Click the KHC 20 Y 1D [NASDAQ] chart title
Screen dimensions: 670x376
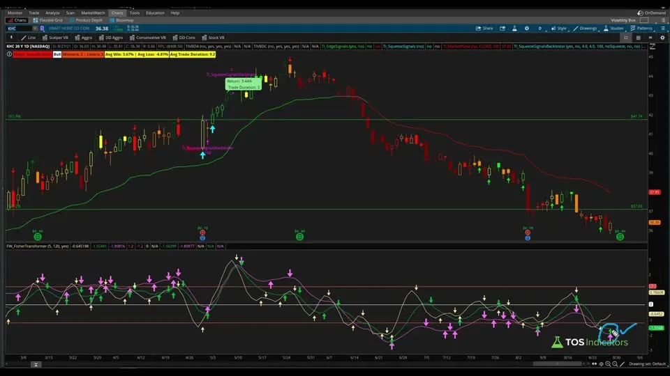point(28,46)
